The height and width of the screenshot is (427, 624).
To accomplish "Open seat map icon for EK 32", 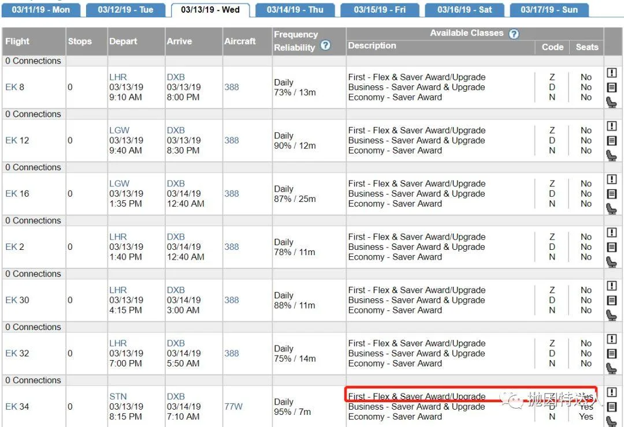I will [x=611, y=368].
